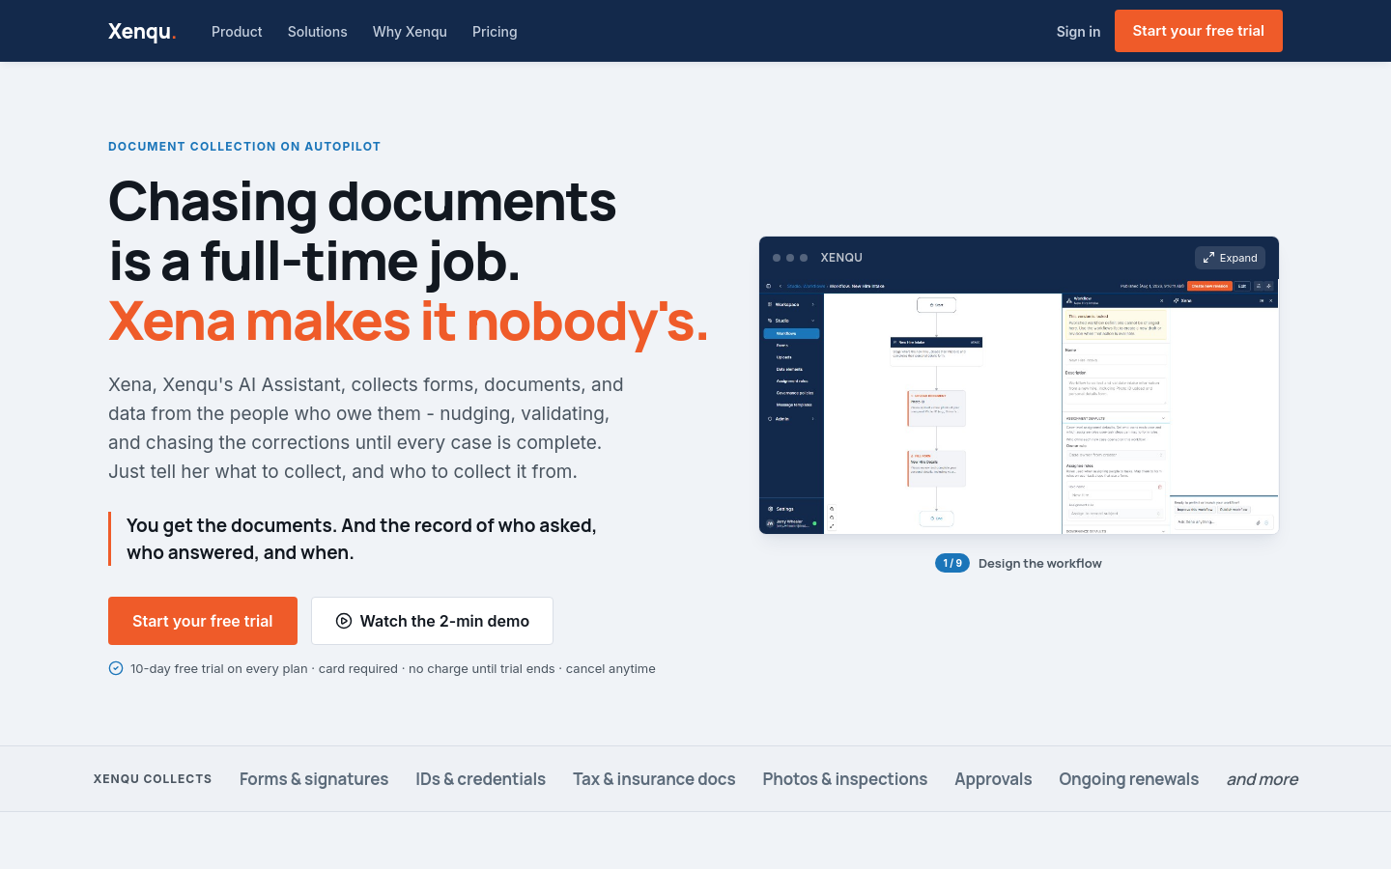Open the Product menu
Viewport: 1391px width, 869px height.
[x=237, y=32]
